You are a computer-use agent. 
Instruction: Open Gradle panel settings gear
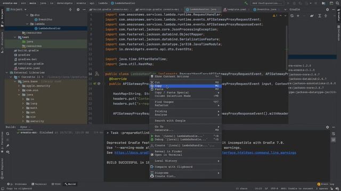click(x=327, y=10)
